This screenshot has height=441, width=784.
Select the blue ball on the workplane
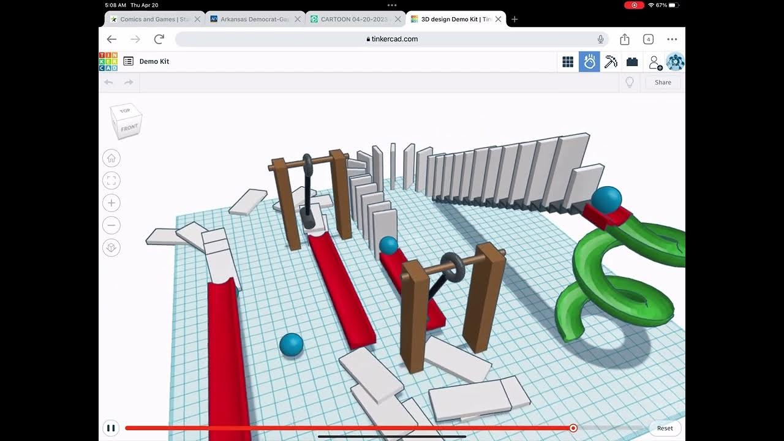click(x=292, y=345)
